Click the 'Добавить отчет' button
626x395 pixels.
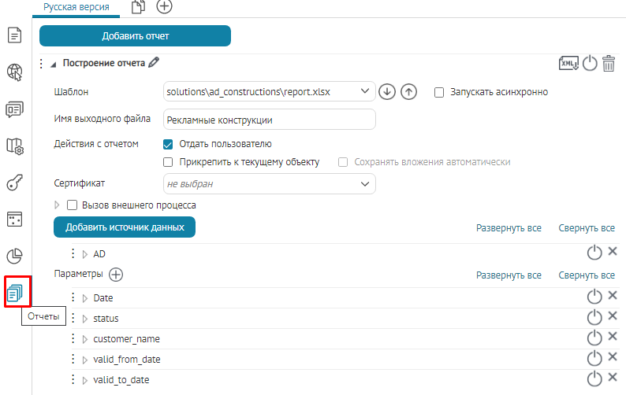click(x=135, y=35)
